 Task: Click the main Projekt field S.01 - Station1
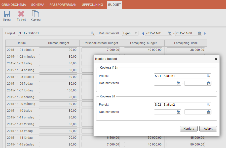[x=56, y=33]
